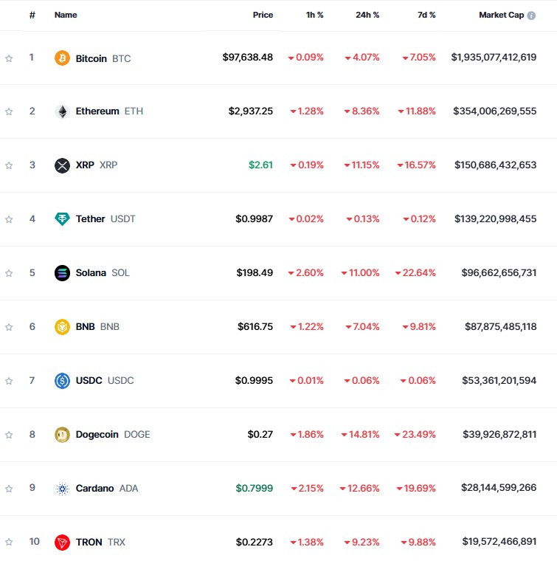557x561 pixels.
Task: Click the Market Cap info icon
Action: tap(531, 15)
